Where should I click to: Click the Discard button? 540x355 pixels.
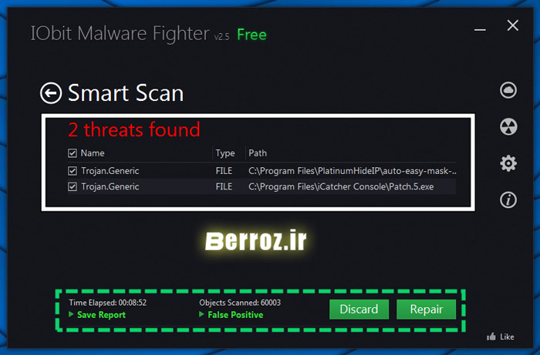tap(359, 310)
